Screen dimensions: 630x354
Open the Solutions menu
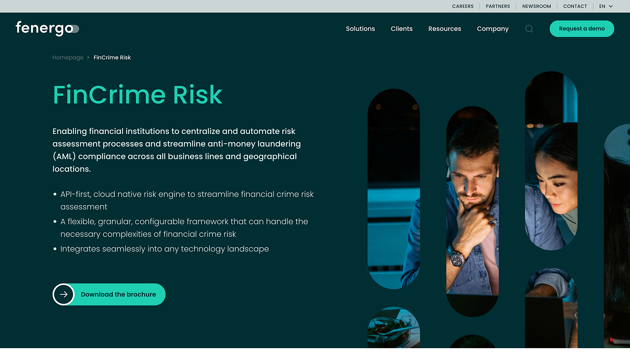(360, 29)
